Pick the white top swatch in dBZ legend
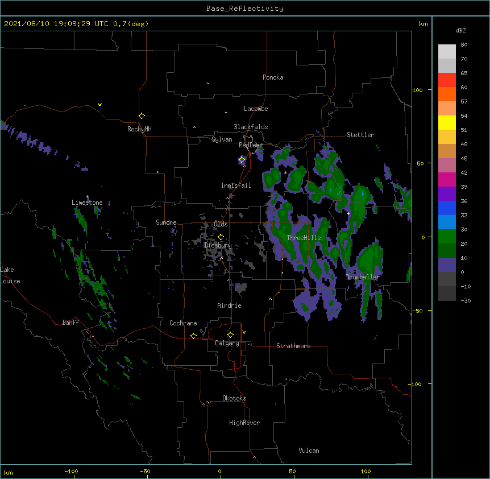 (447, 52)
